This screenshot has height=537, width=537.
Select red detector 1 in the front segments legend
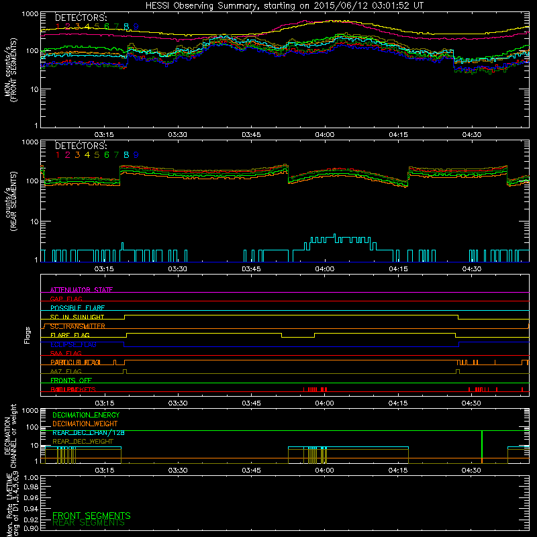[x=58, y=27]
